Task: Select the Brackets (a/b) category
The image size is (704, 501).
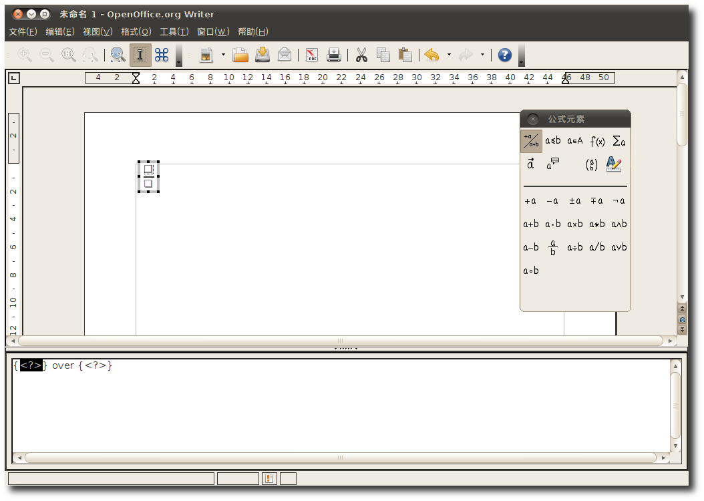Action: click(592, 164)
